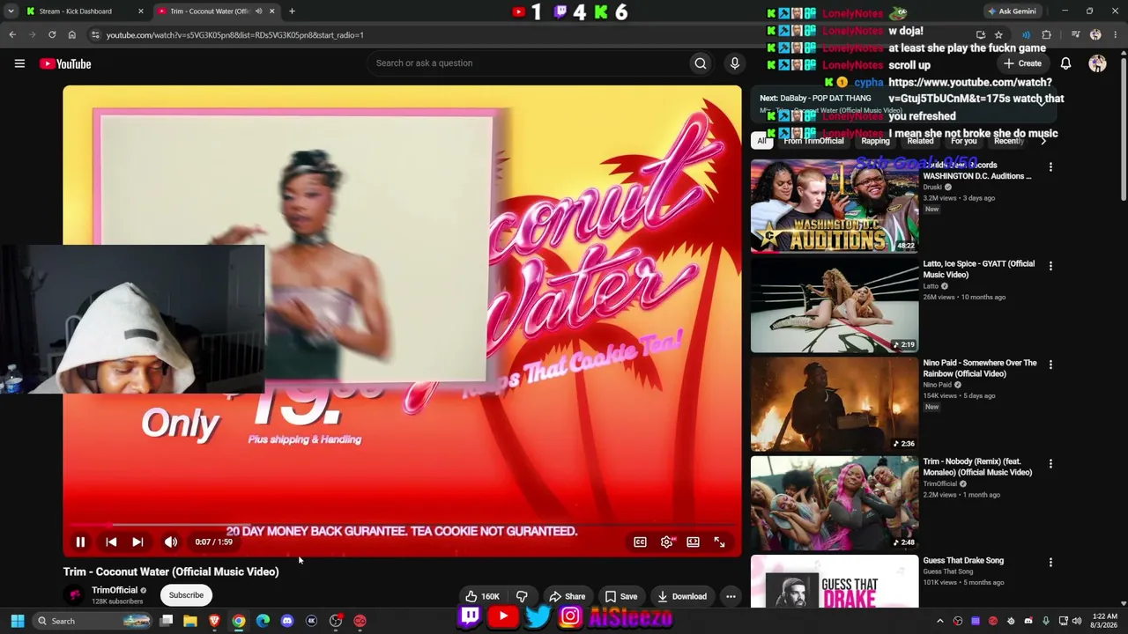The height and width of the screenshot is (634, 1128).
Task: Open the TrimOfficial channel name link
Action: [115, 590]
